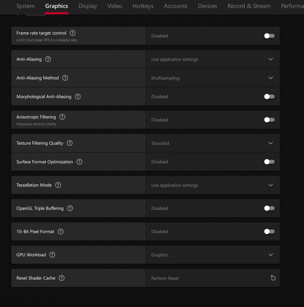Show help for Texture Filtering Quality
This screenshot has height=307, width=304.
coord(70,143)
